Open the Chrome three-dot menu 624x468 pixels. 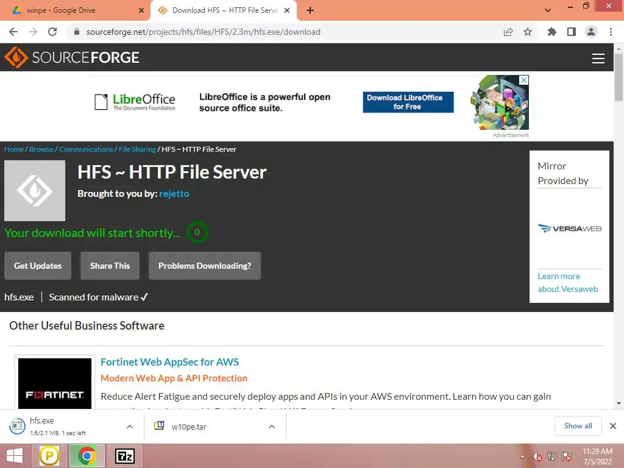(611, 32)
